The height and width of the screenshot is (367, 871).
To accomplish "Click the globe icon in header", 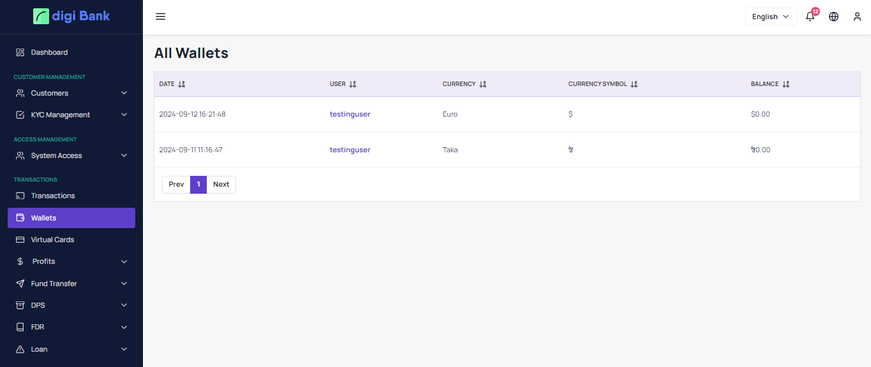I will click(833, 17).
